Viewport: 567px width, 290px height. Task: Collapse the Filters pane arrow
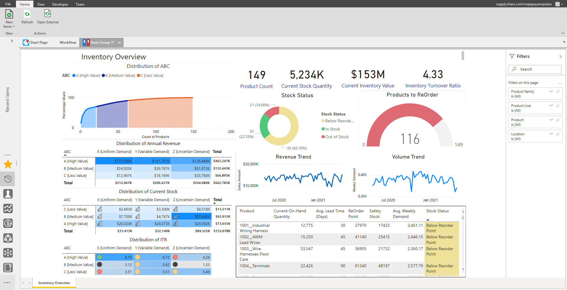click(x=560, y=57)
